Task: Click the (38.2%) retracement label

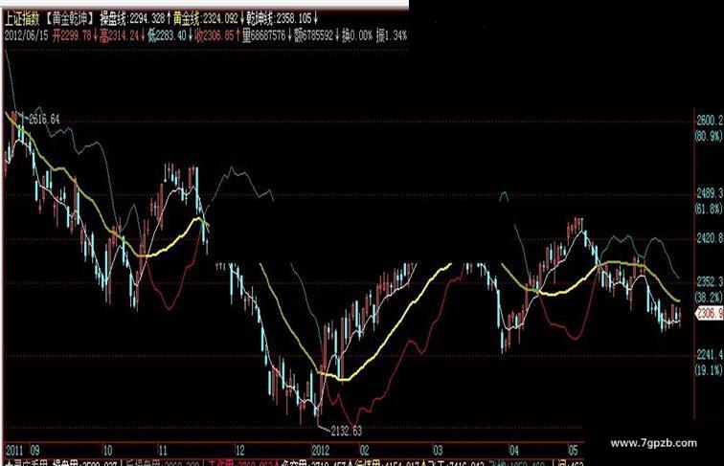Action: [x=709, y=297]
